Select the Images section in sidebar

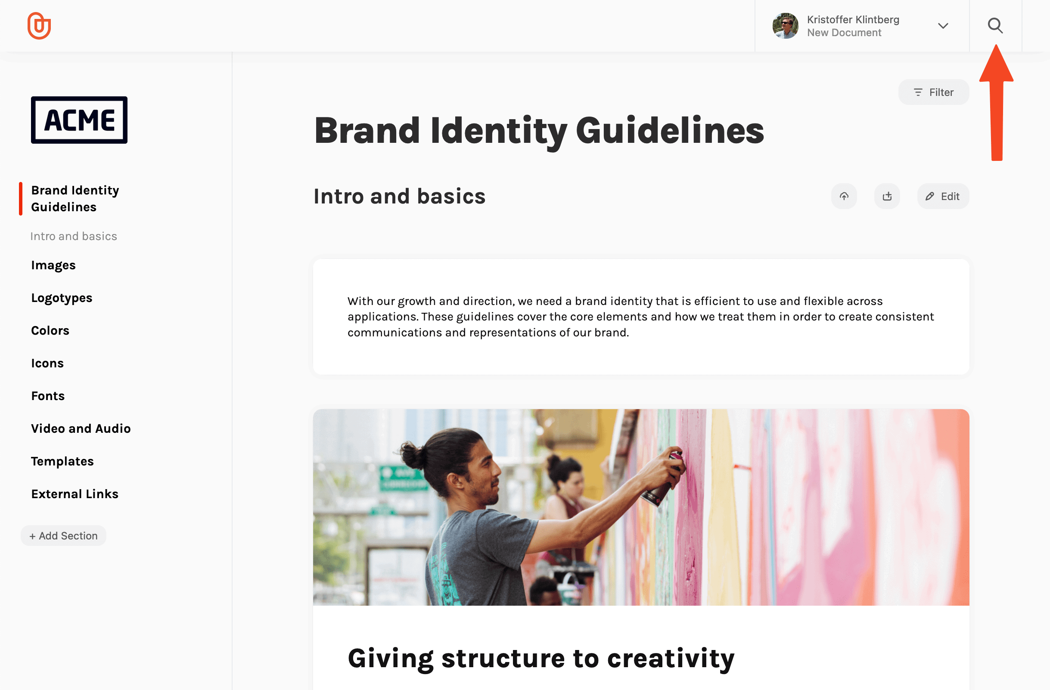(x=53, y=265)
